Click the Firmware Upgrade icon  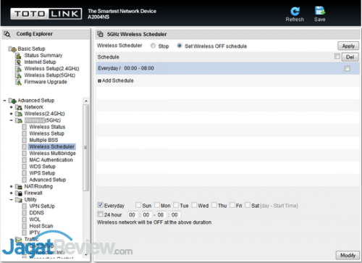coord(18,82)
